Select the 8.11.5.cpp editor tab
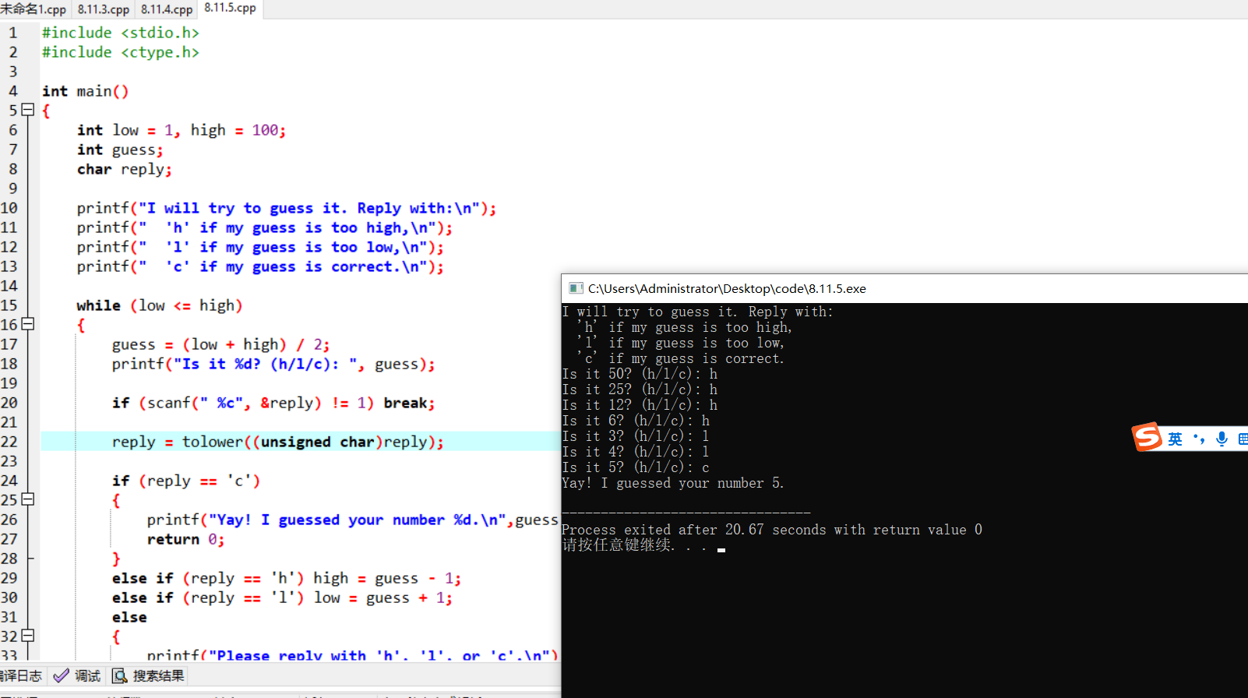Viewport: 1248px width, 698px height. point(231,9)
